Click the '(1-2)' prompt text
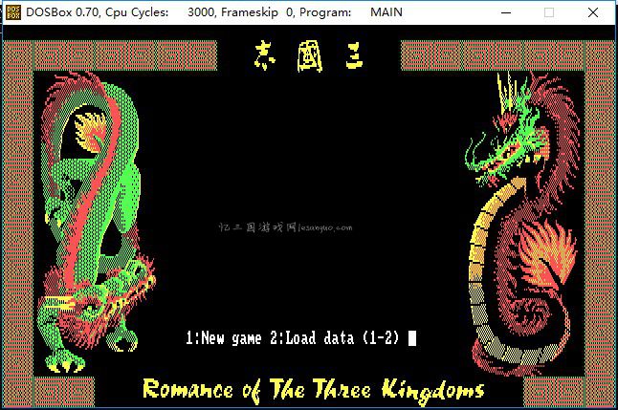 tap(381, 338)
